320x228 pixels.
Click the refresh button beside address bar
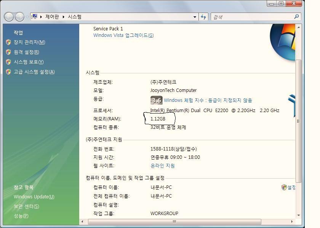point(203,17)
